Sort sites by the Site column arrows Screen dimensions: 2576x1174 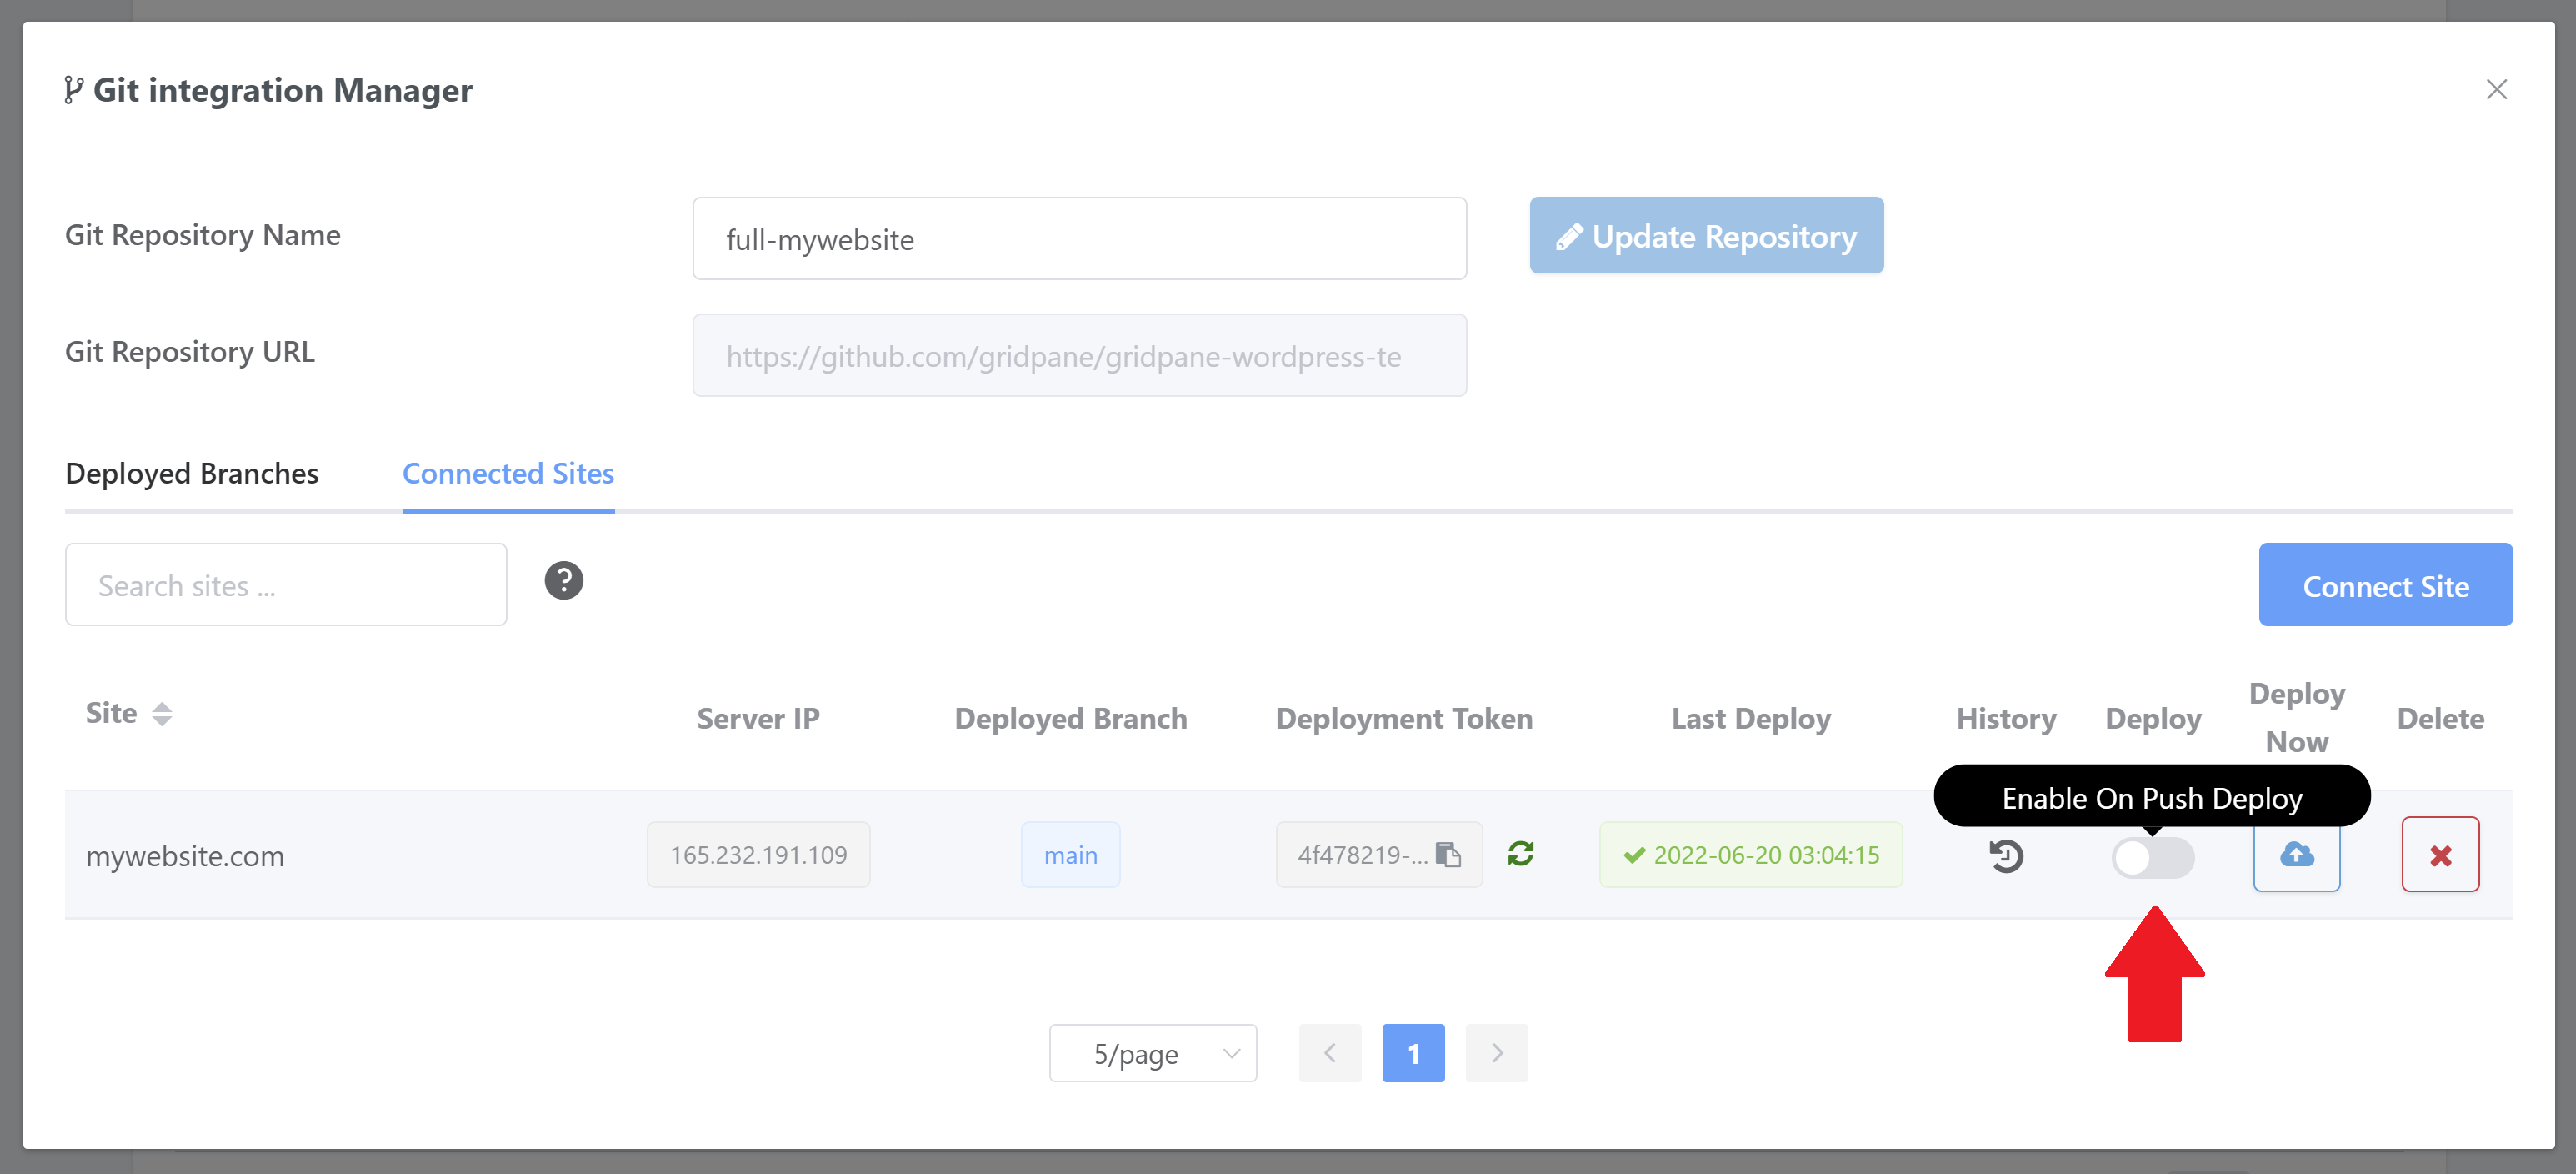coord(162,714)
